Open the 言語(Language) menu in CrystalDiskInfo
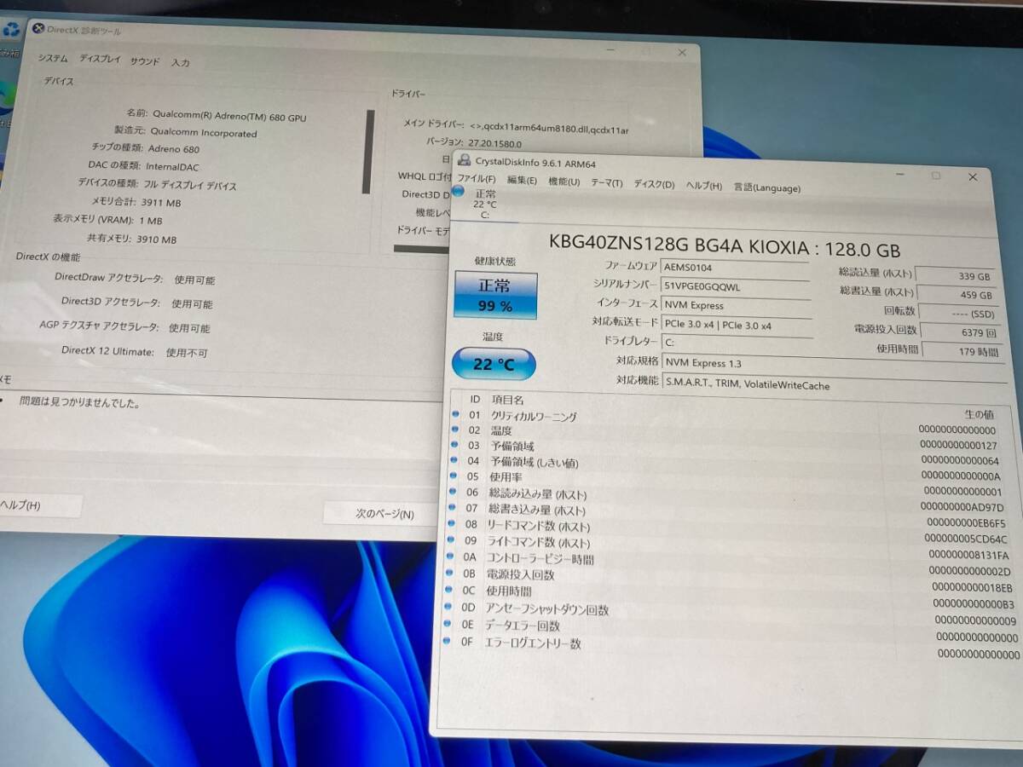1023x767 pixels. pyautogui.click(x=766, y=187)
